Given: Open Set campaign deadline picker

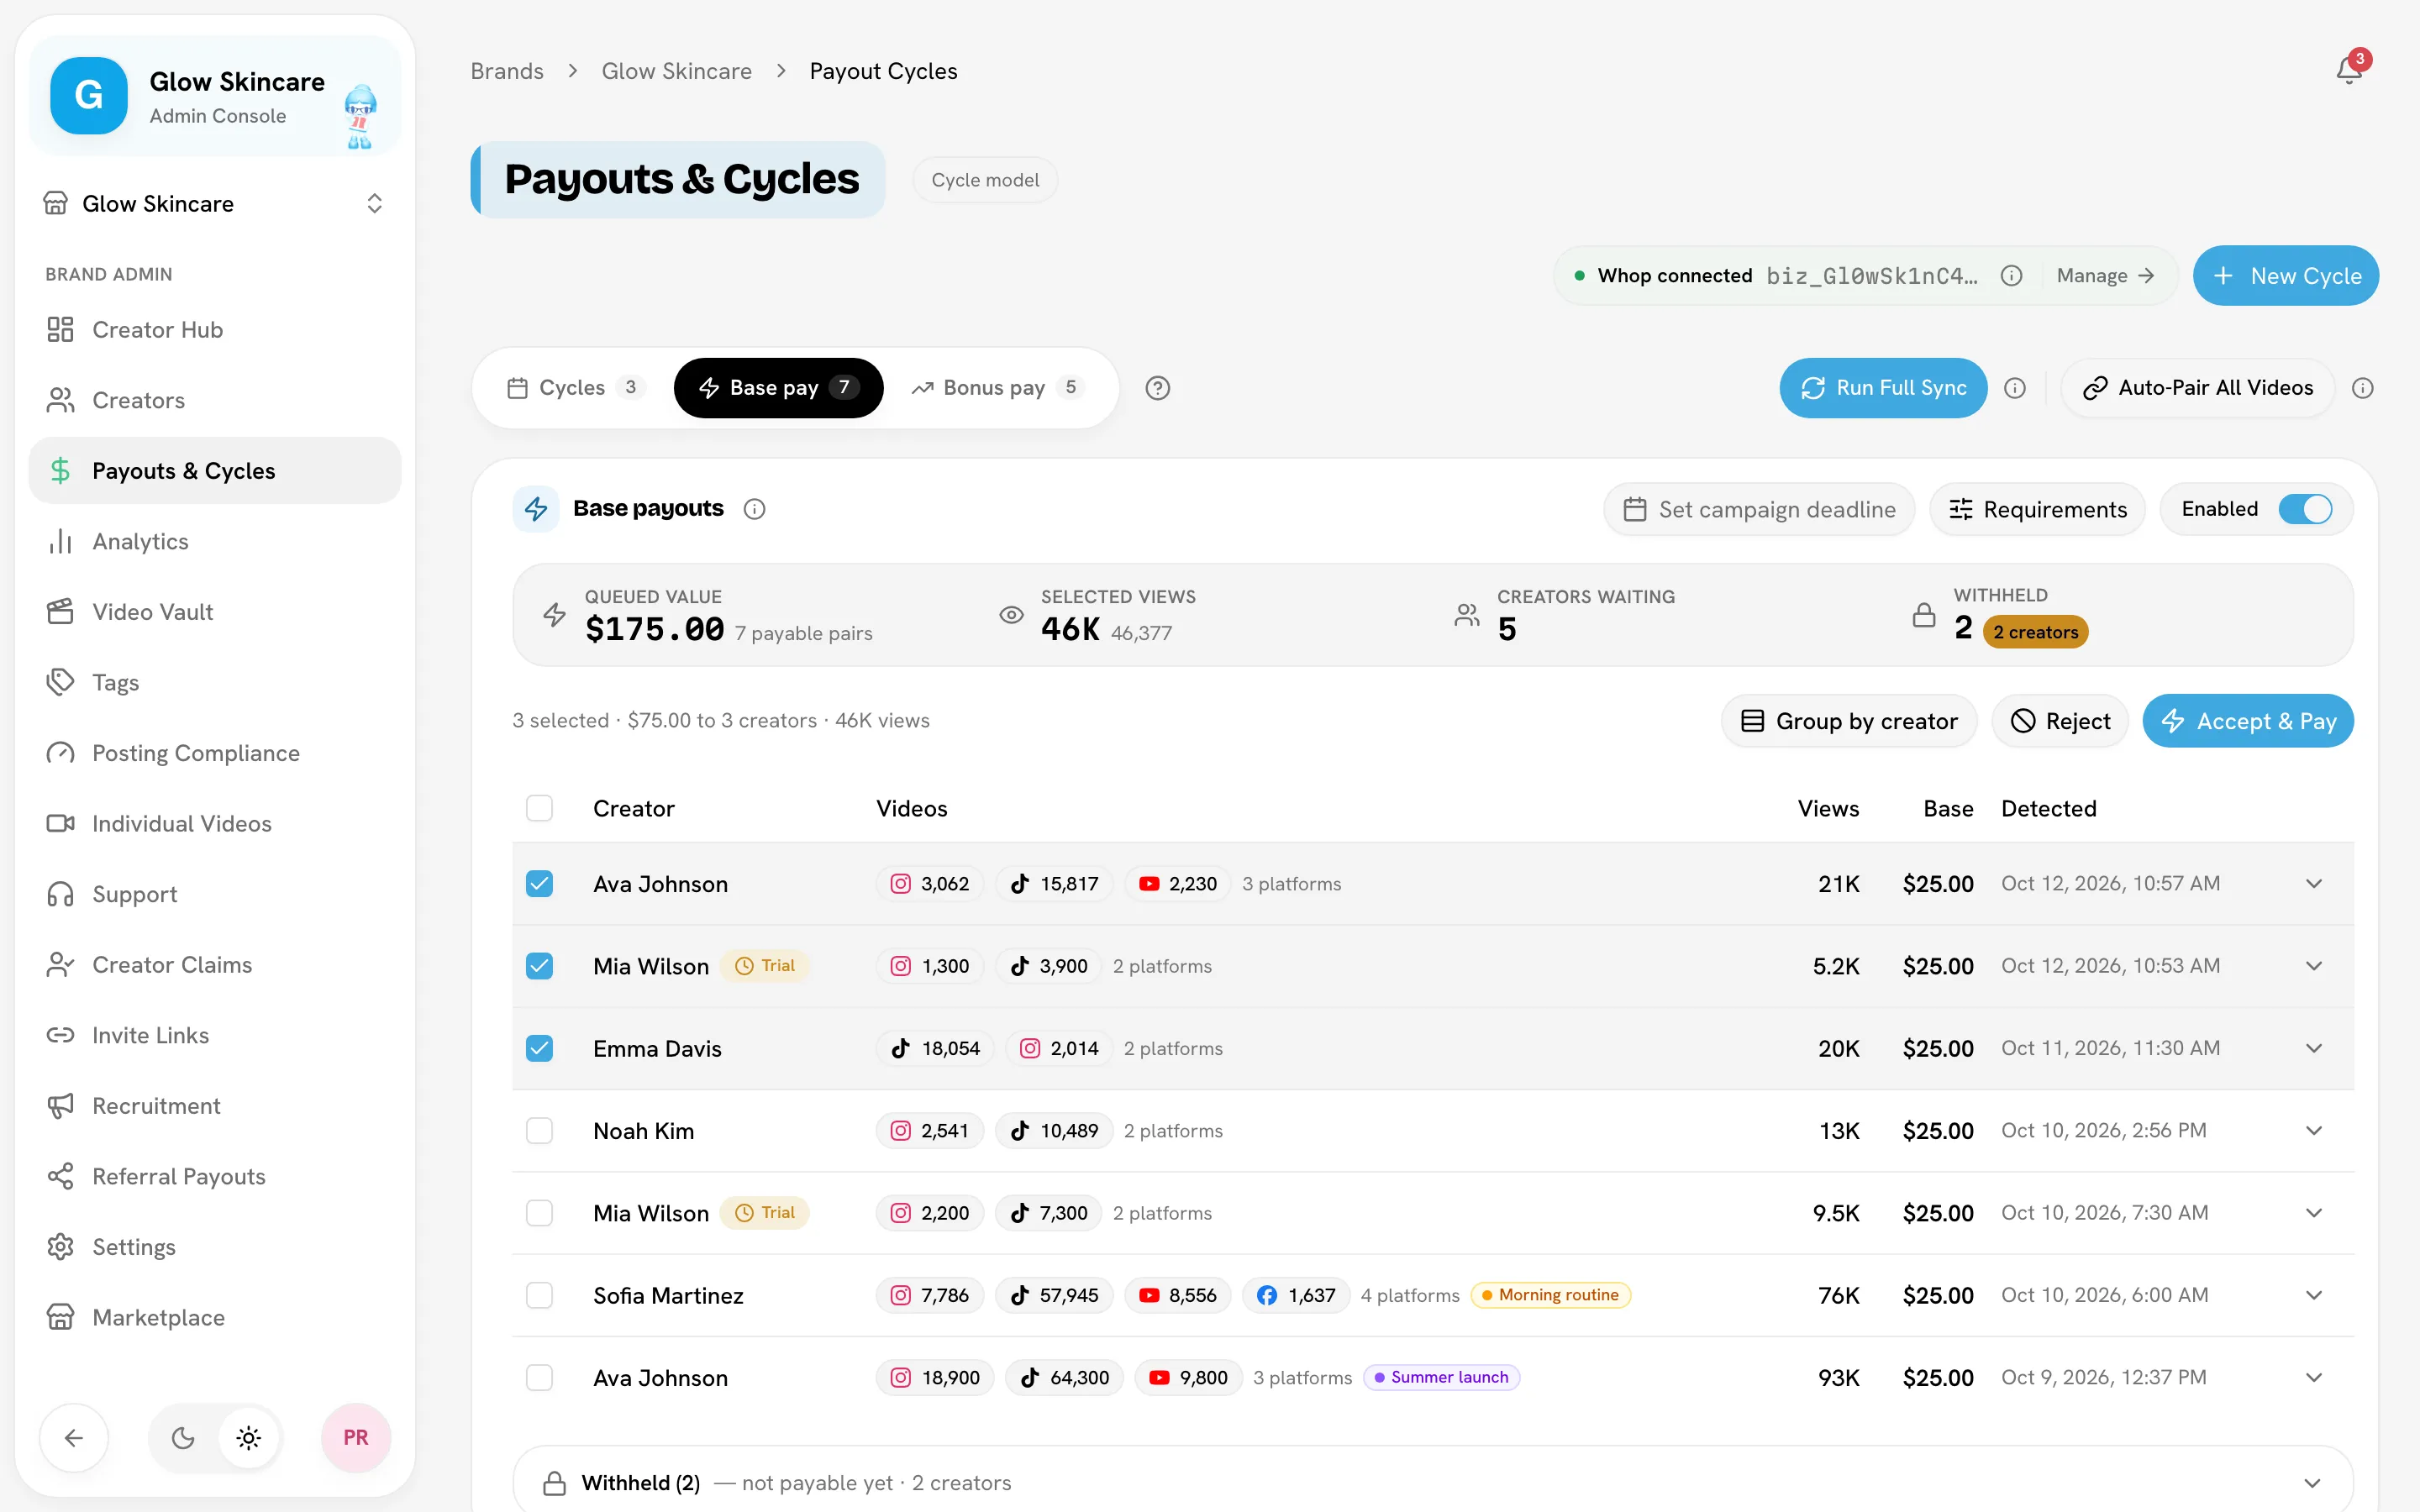Looking at the screenshot, I should [1759, 510].
